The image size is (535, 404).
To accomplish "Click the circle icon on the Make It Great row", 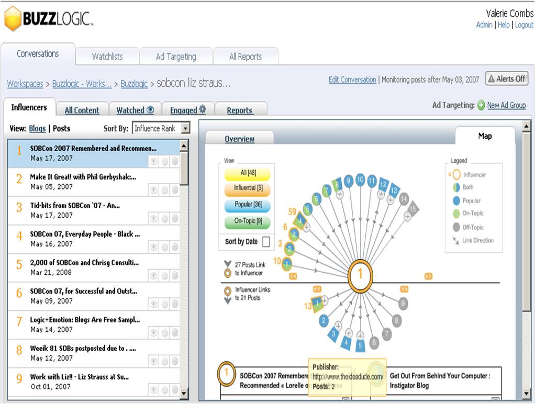I will click(174, 190).
